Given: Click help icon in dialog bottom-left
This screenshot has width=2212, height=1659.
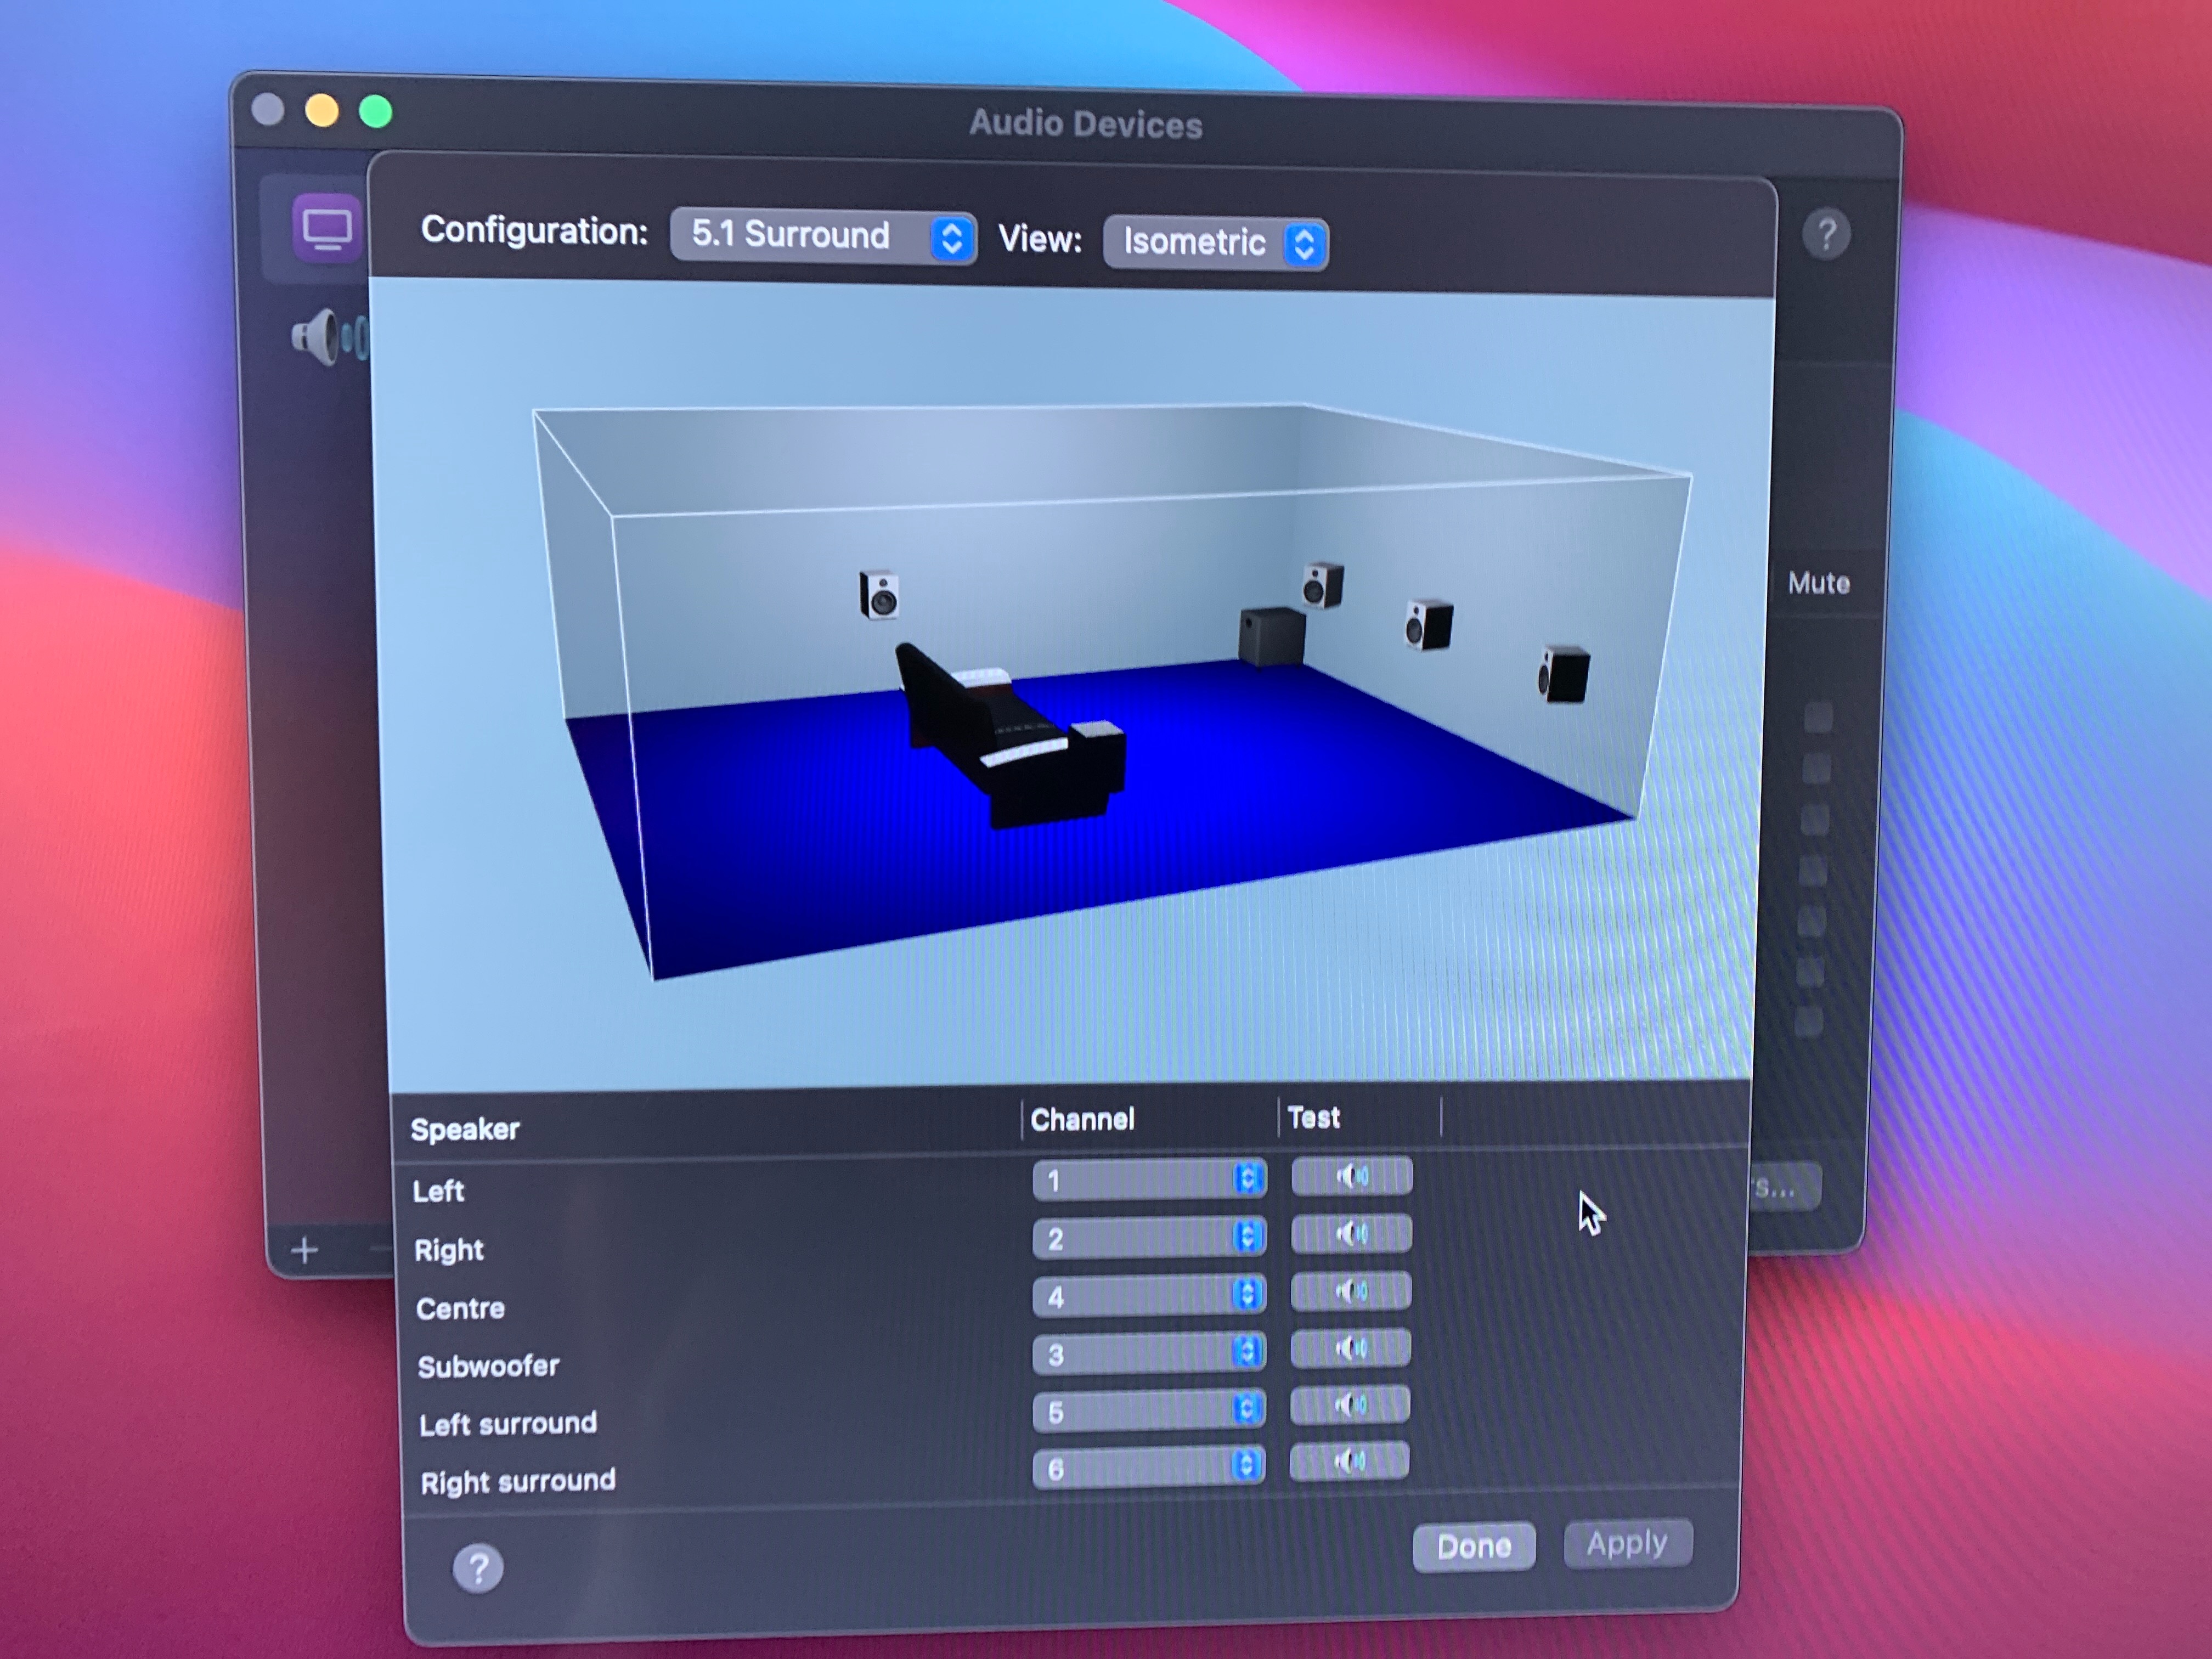Looking at the screenshot, I should [x=478, y=1568].
